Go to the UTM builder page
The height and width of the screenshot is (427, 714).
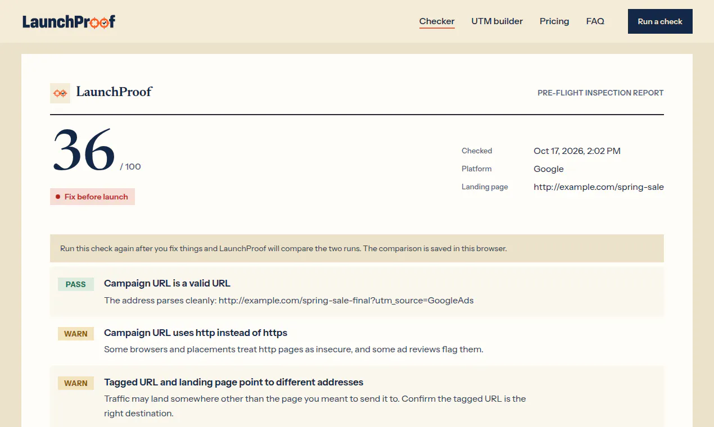coord(497,21)
